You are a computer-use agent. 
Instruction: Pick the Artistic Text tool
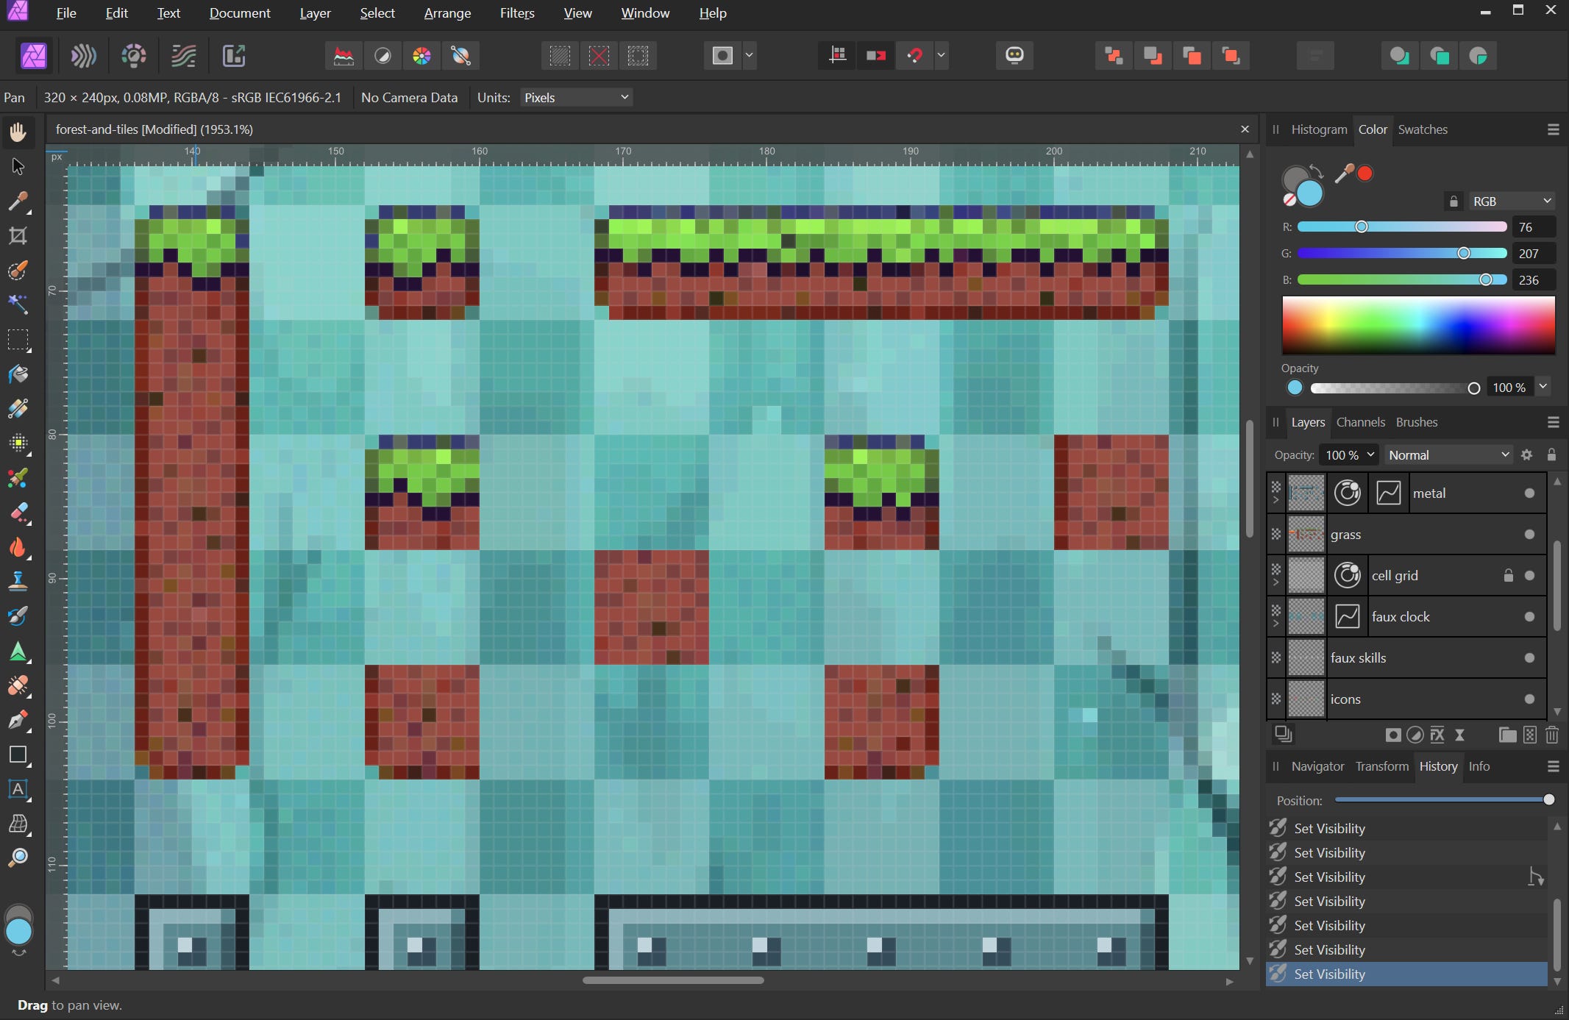pyautogui.click(x=18, y=789)
